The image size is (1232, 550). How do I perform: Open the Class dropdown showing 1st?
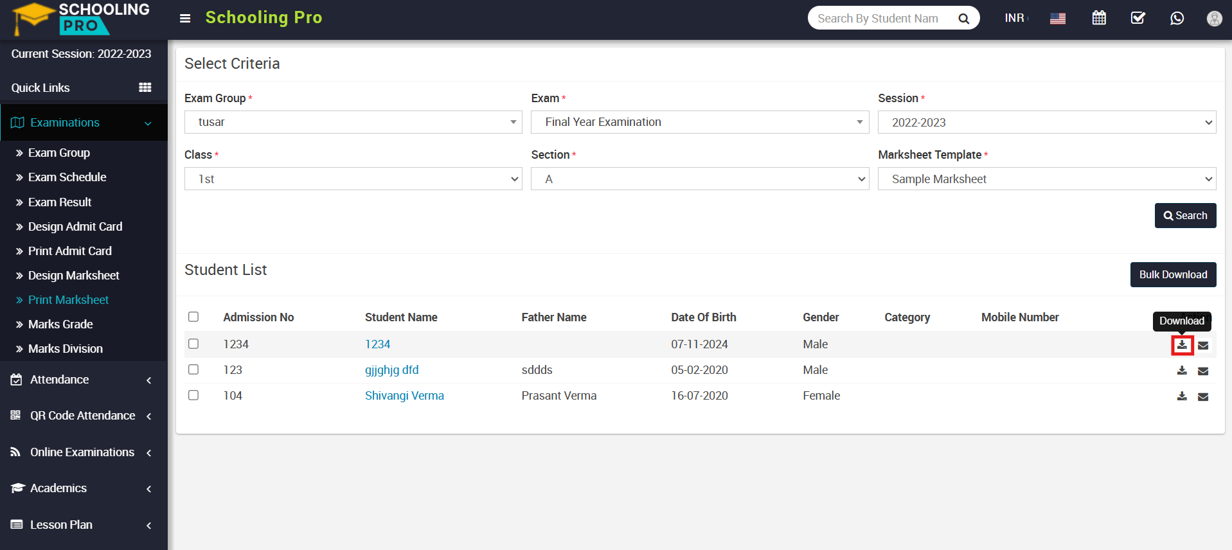pos(353,179)
